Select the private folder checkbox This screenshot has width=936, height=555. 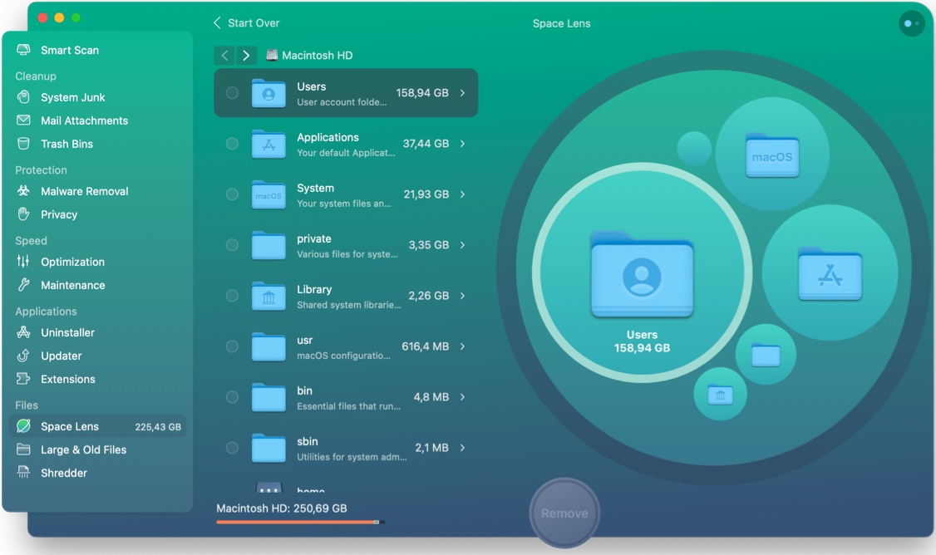232,245
